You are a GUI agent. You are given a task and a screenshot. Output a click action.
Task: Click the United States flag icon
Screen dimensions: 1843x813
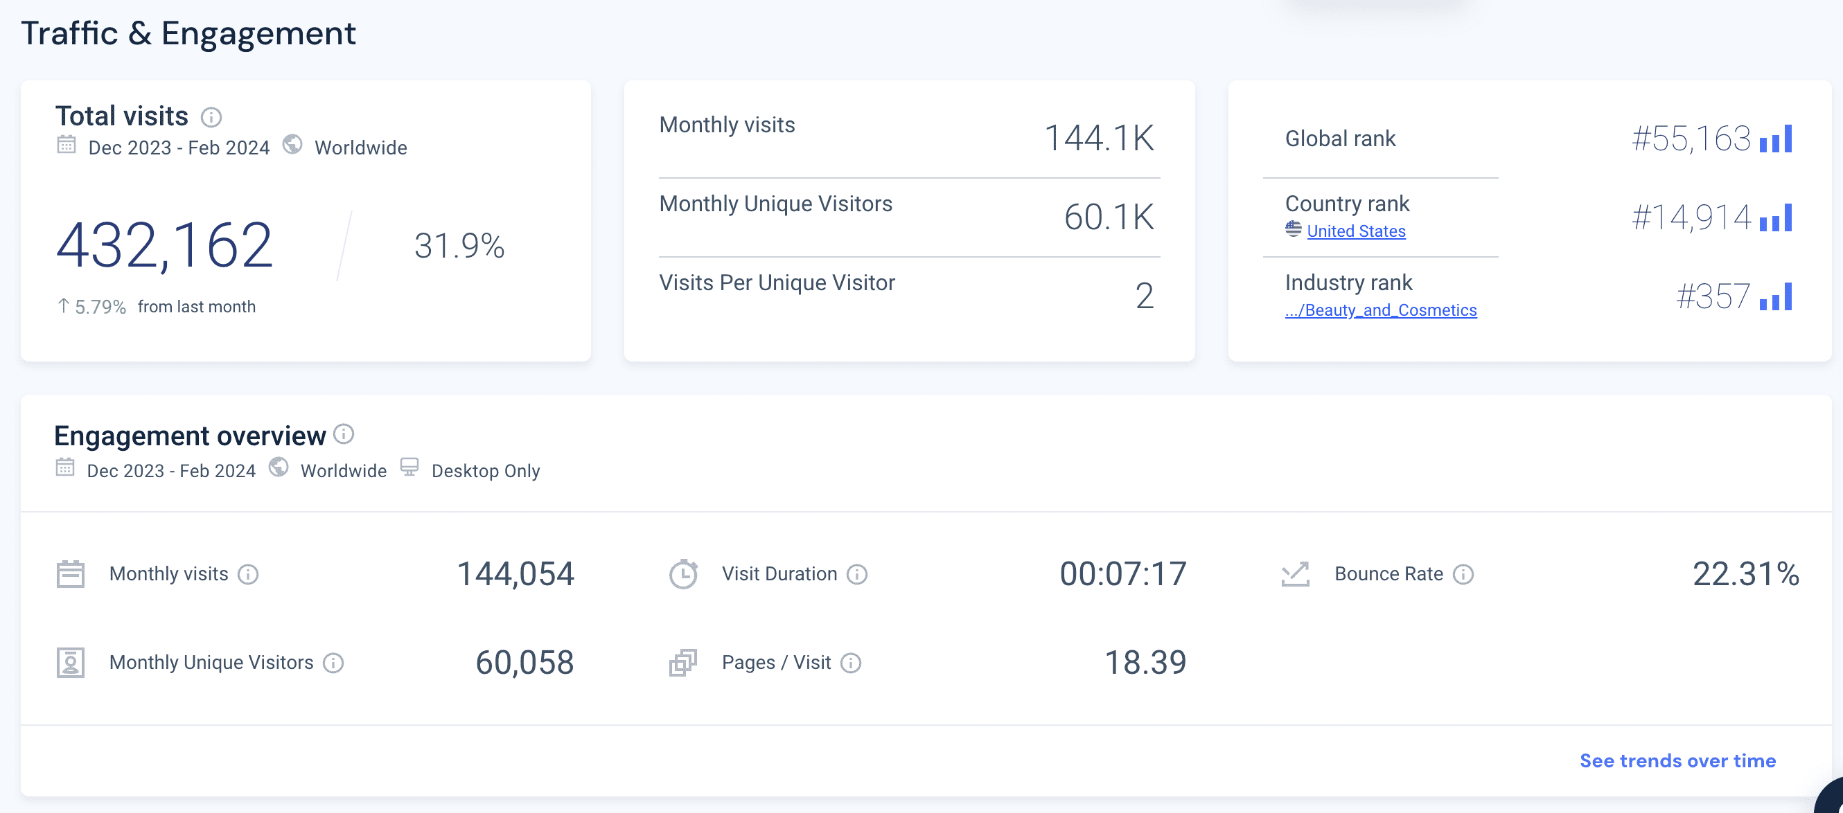(x=1293, y=229)
